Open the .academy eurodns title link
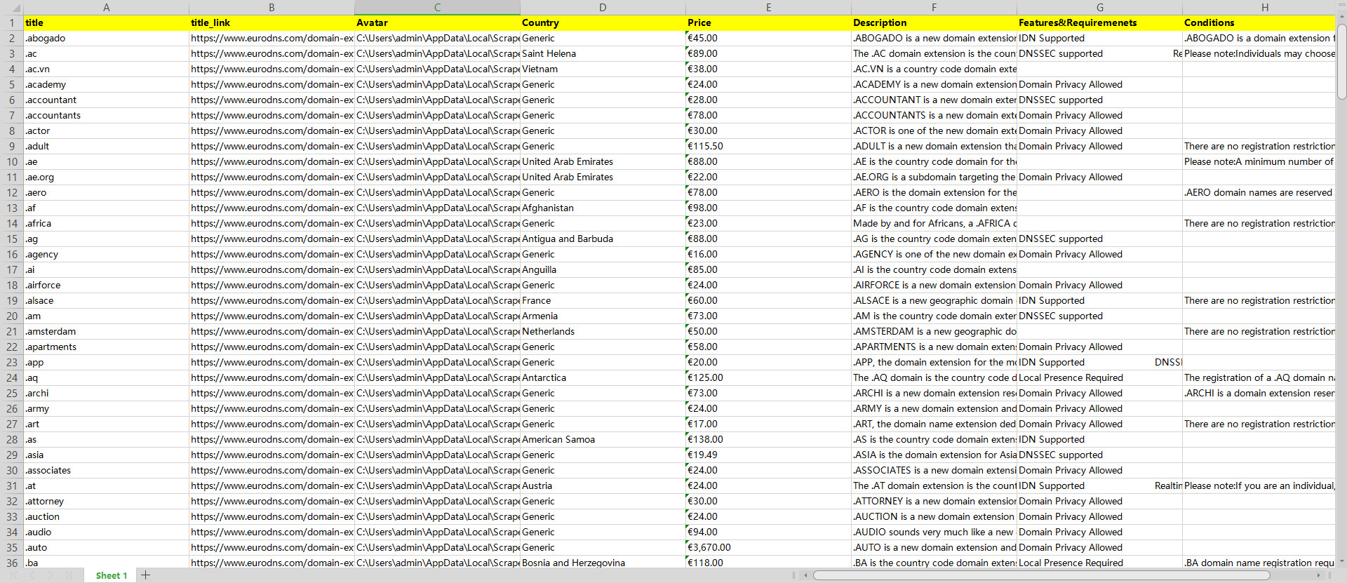 (272, 85)
